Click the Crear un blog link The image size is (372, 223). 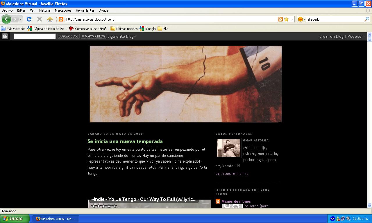click(x=331, y=36)
